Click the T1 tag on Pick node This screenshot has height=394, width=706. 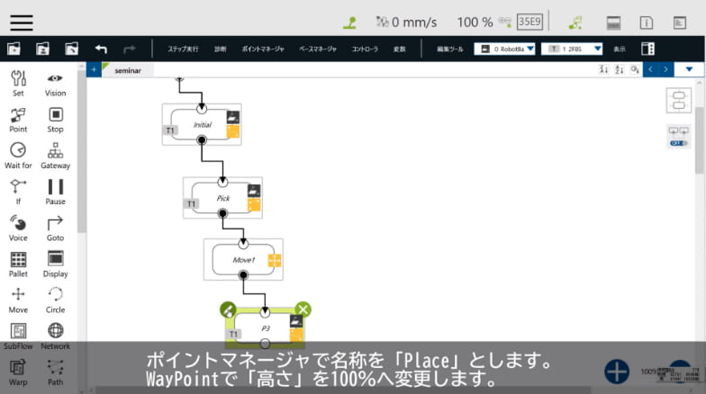point(191,204)
